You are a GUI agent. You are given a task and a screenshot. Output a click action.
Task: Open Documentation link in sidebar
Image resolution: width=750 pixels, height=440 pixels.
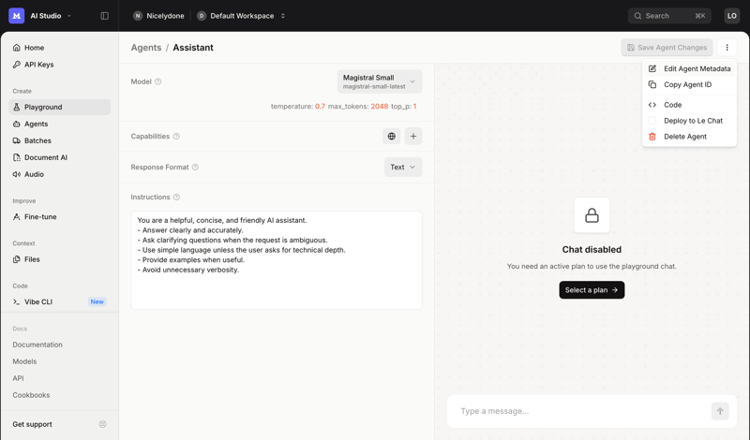37,345
